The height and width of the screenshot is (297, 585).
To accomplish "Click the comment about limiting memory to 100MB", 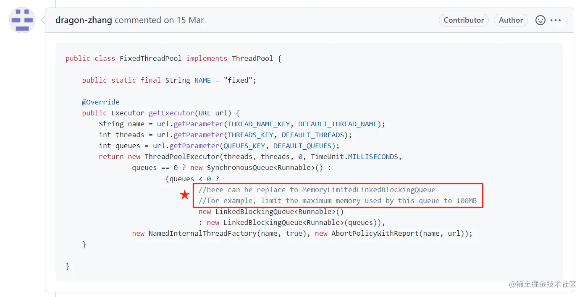I will pos(338,201).
